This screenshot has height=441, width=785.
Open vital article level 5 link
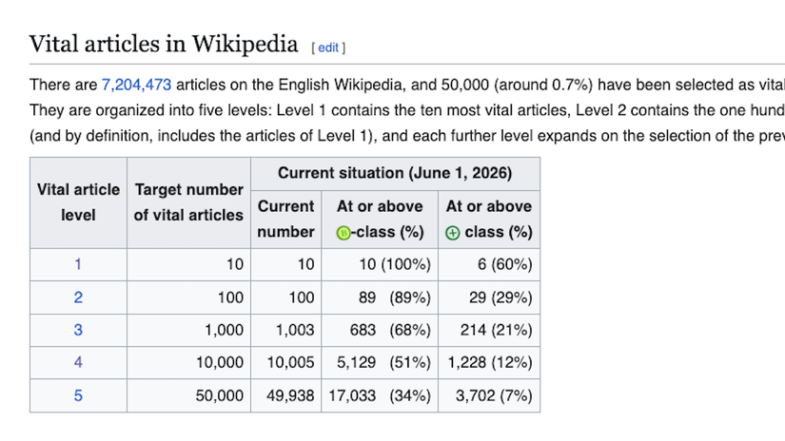pos(78,395)
